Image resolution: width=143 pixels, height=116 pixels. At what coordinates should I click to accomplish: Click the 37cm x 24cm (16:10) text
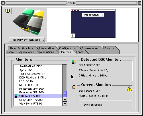click(x=93, y=70)
